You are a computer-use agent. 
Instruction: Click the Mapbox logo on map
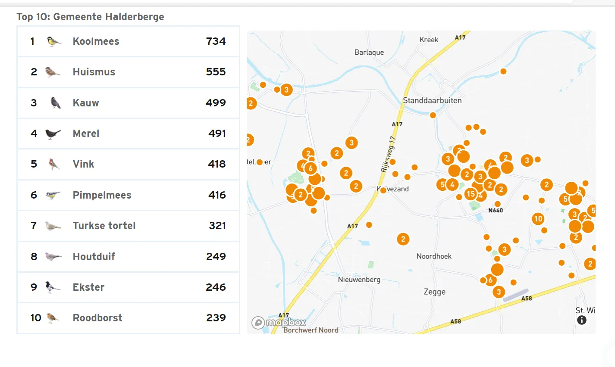(x=279, y=322)
